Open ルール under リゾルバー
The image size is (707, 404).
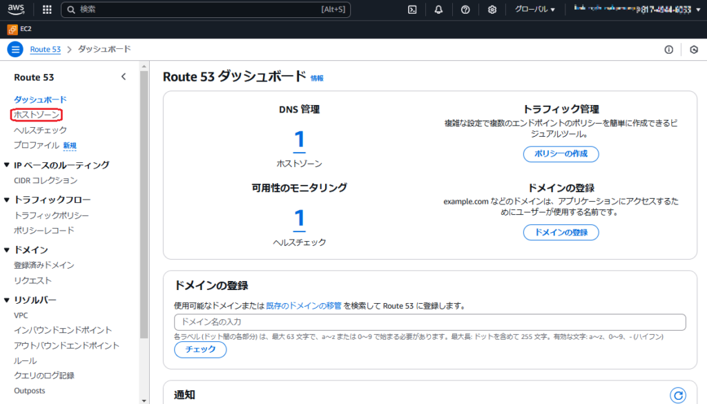[26, 360]
